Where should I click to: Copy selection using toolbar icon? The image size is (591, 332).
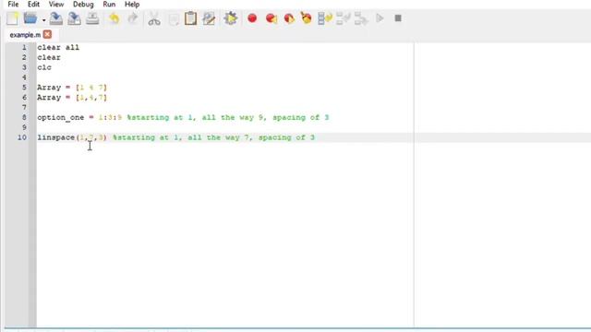click(174, 18)
